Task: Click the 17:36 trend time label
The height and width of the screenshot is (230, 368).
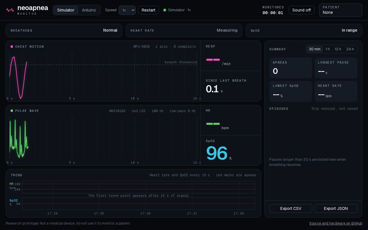Action: 145,213
